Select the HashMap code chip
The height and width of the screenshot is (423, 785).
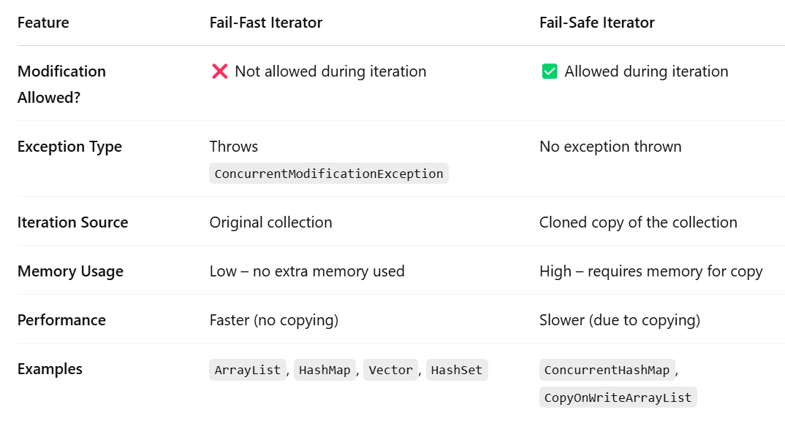[x=325, y=370]
